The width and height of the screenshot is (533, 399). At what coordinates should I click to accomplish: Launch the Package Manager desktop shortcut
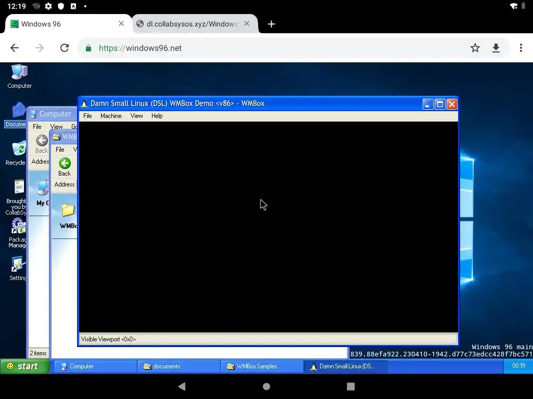pos(17,233)
